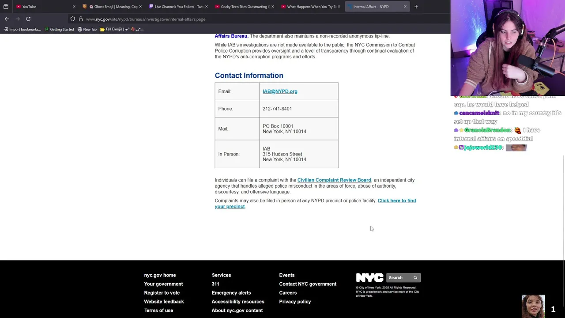Reload the current page
565x318 pixels.
point(28,19)
